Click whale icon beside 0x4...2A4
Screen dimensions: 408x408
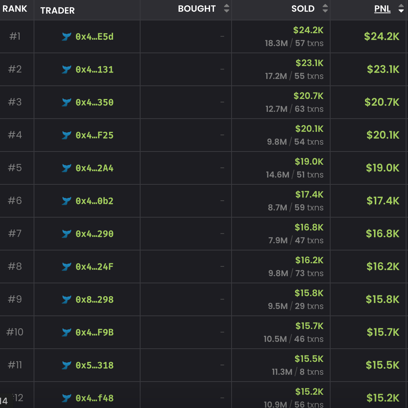tap(66, 168)
